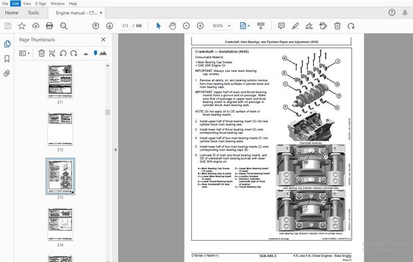413x262 pixels.
Task: Delete selected pages in thumbnails panel
Action: point(41,53)
